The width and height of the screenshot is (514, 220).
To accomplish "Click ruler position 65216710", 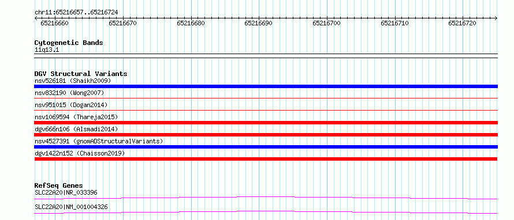I will (394, 24).
